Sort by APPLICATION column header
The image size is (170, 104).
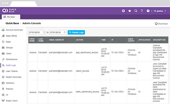(x=144, y=40)
